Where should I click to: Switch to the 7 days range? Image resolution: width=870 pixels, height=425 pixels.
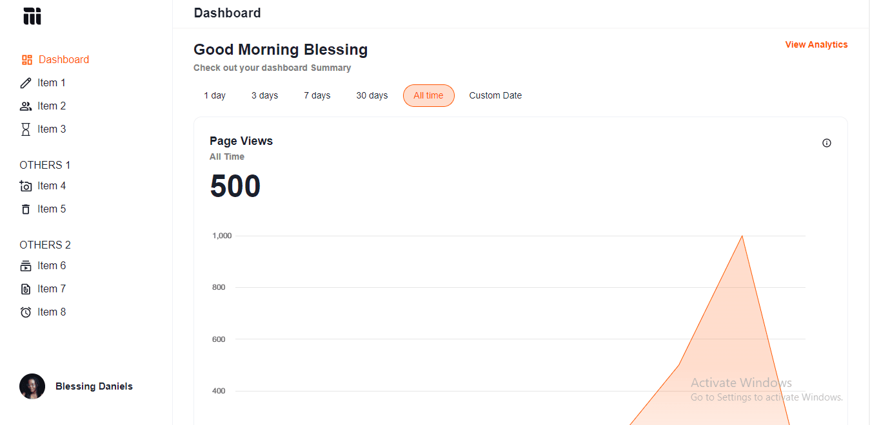[x=317, y=95]
